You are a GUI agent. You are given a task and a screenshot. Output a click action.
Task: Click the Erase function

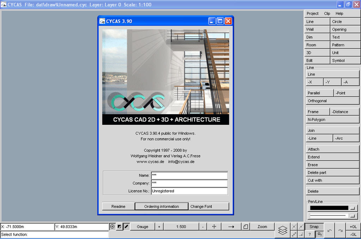(333, 165)
